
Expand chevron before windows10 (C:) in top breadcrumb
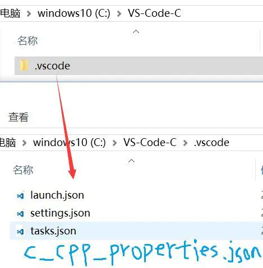[x=29, y=13]
